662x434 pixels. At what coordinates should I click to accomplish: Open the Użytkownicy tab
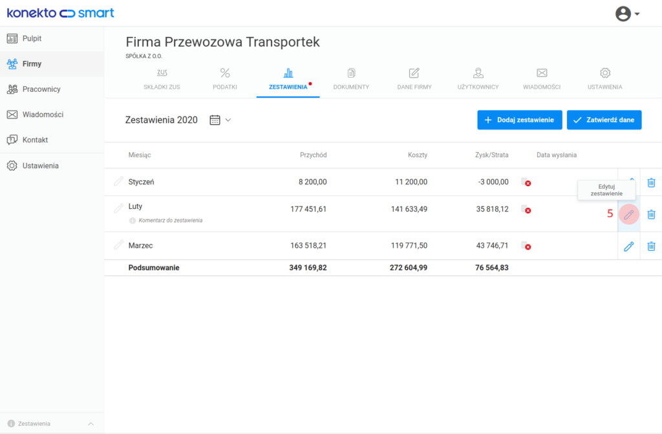[478, 80]
